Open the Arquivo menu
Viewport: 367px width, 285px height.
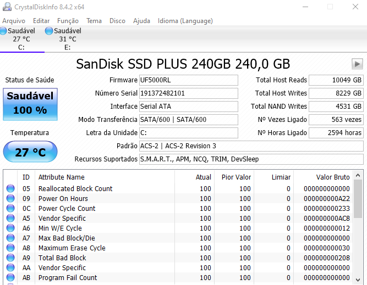(14, 21)
